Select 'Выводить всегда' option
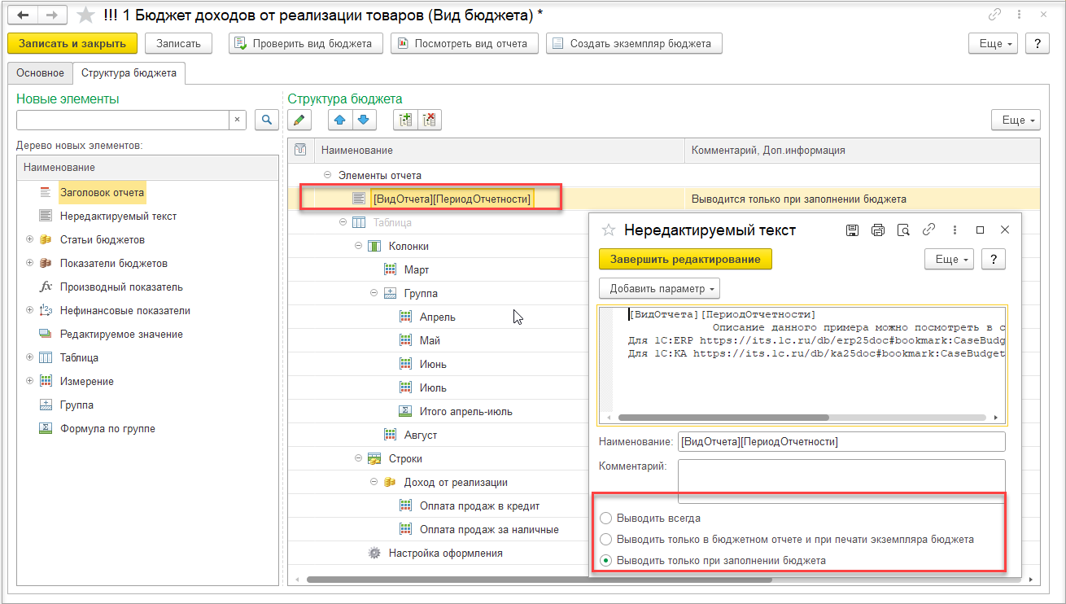The height and width of the screenshot is (604, 1066). [605, 519]
